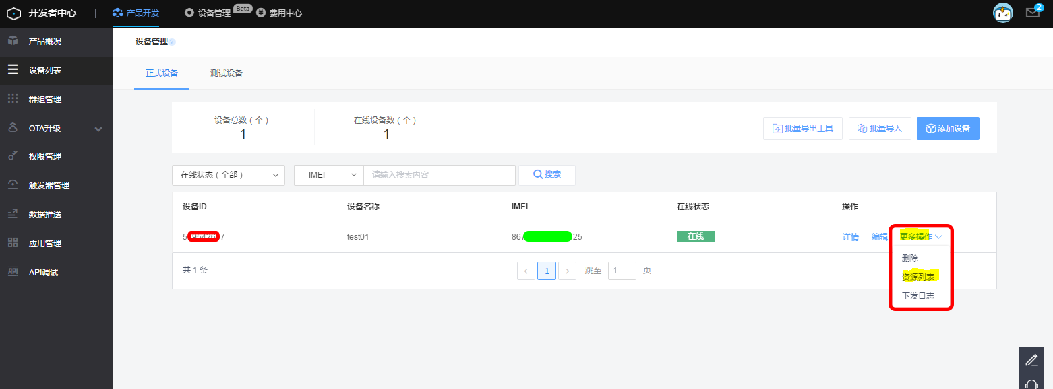
Task: Open the 在线状态（全部）filter dropdown
Action: pos(229,175)
